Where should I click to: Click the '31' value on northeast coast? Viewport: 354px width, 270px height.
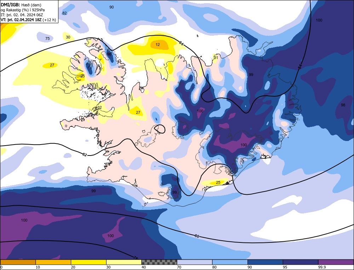pos(216,58)
